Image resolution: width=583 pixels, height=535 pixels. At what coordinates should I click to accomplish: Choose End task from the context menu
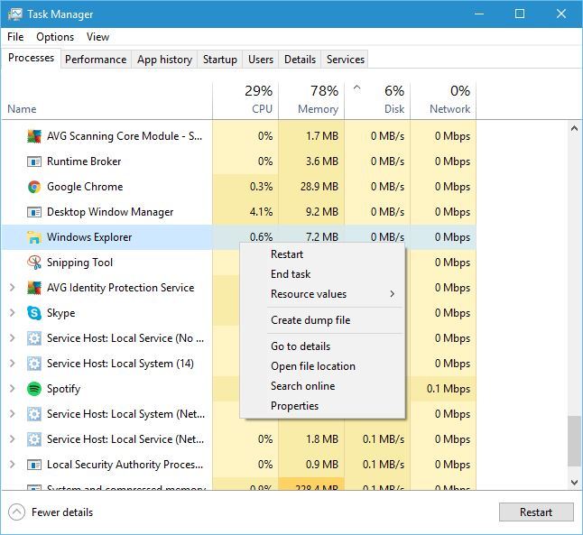322,274
